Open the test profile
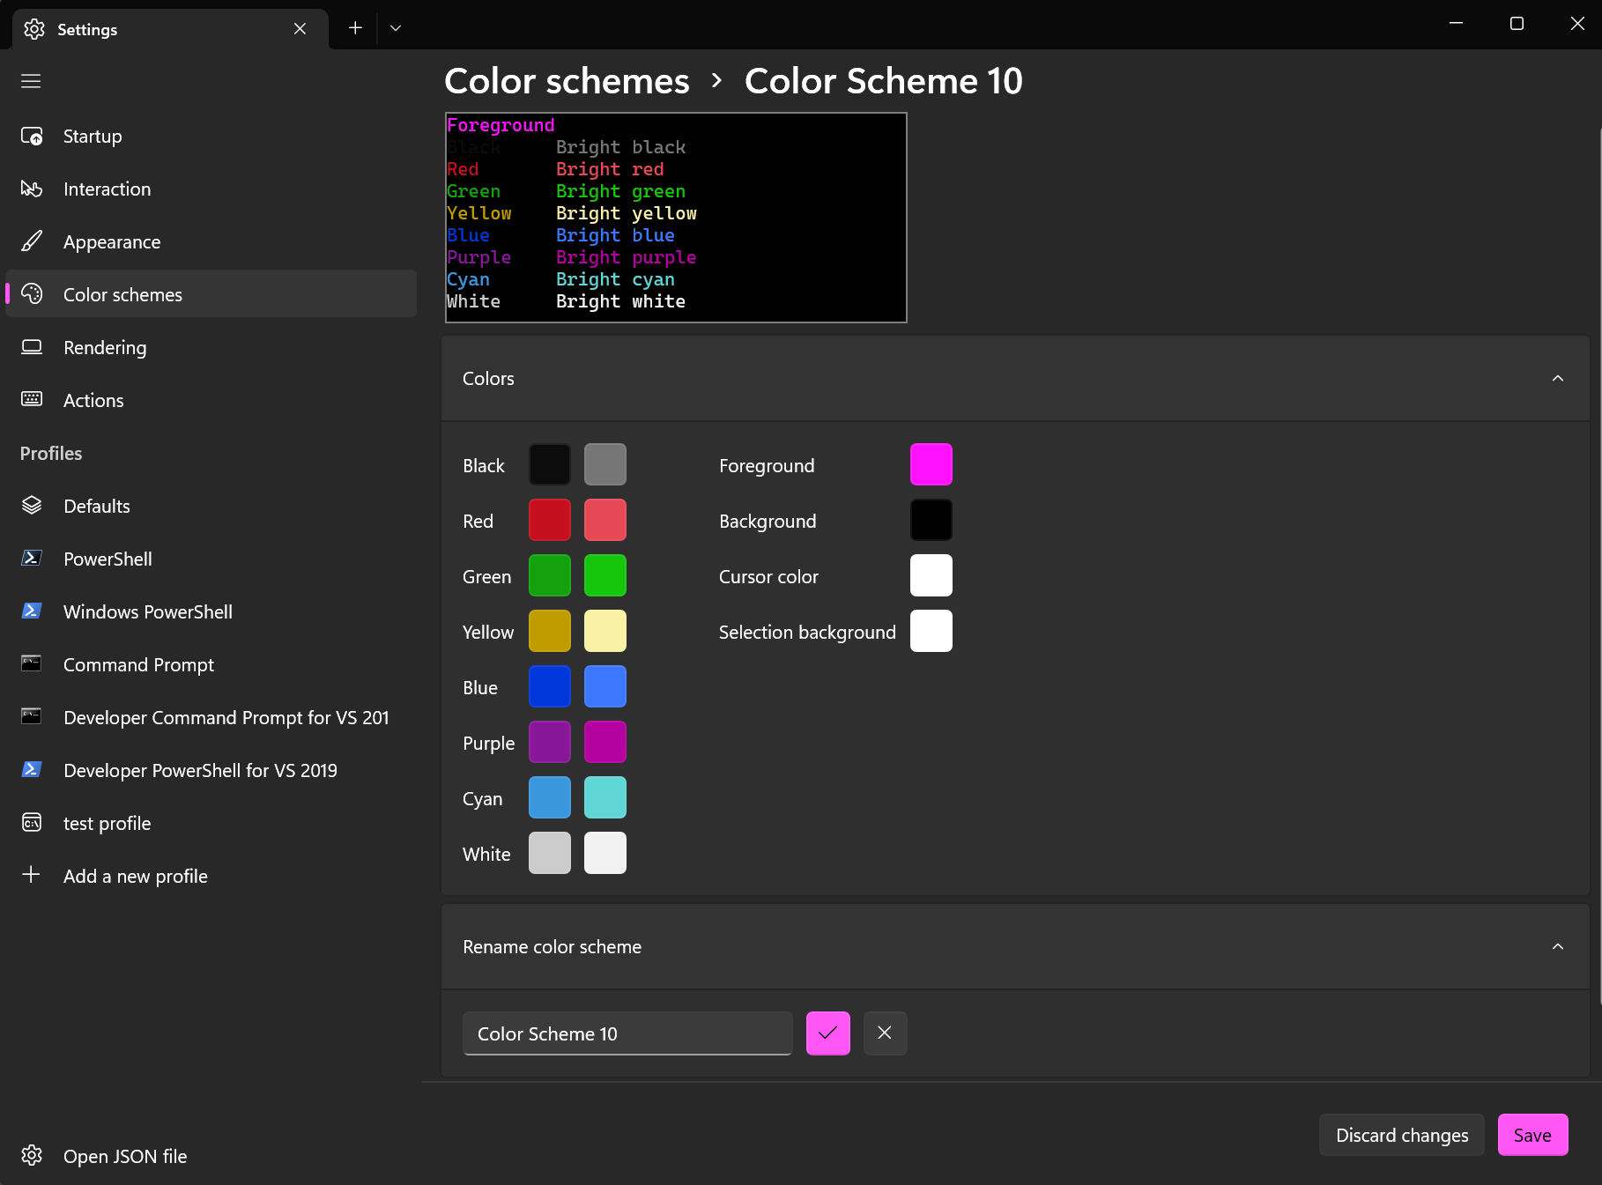This screenshot has height=1185, width=1602. (211, 824)
